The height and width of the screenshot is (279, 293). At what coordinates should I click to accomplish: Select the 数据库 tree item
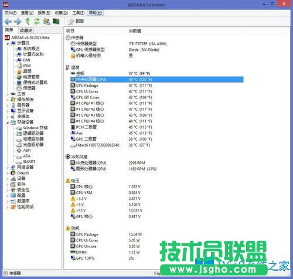click(20, 202)
